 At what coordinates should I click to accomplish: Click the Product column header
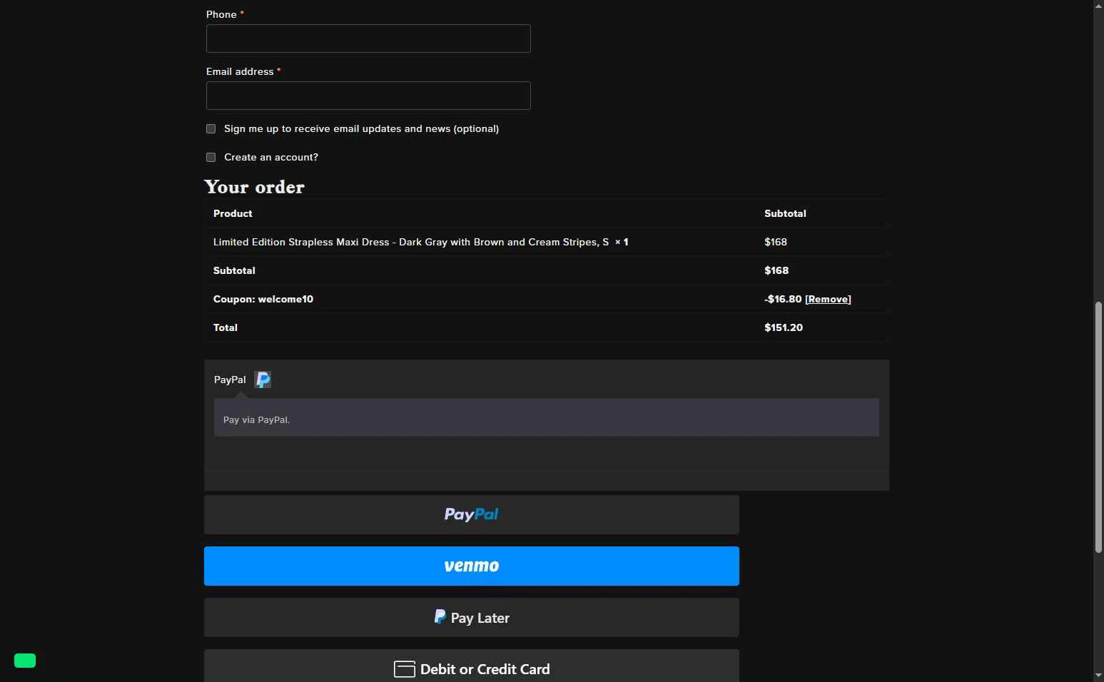(233, 213)
